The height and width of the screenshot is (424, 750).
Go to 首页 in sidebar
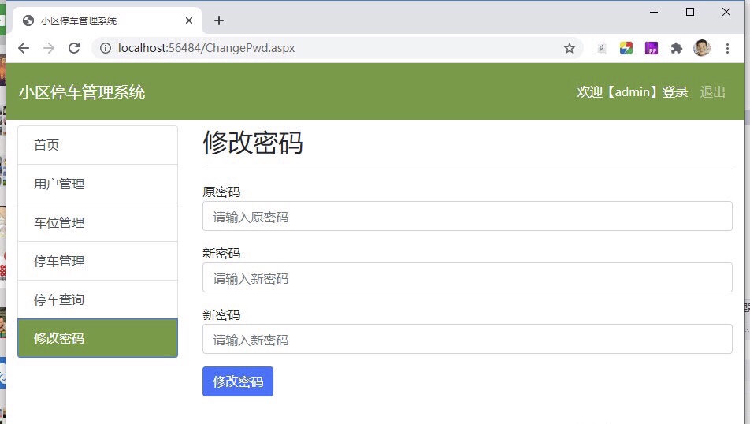tap(98, 145)
